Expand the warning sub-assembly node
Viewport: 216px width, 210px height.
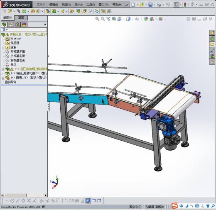(3, 69)
